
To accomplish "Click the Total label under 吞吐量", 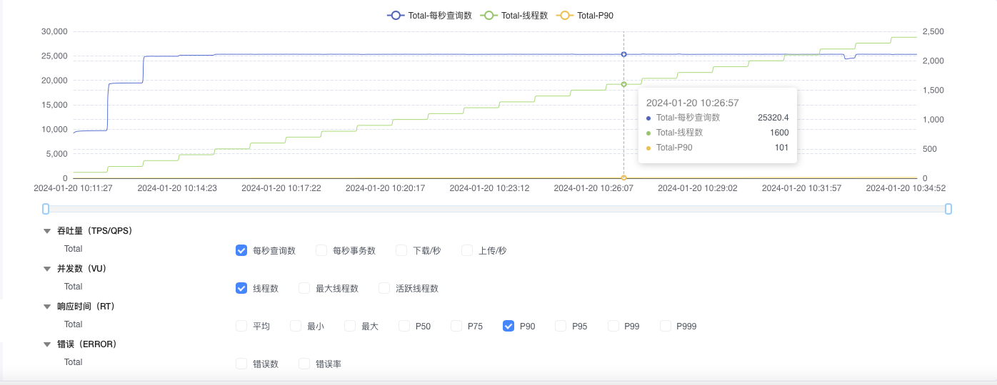I will (x=73, y=249).
